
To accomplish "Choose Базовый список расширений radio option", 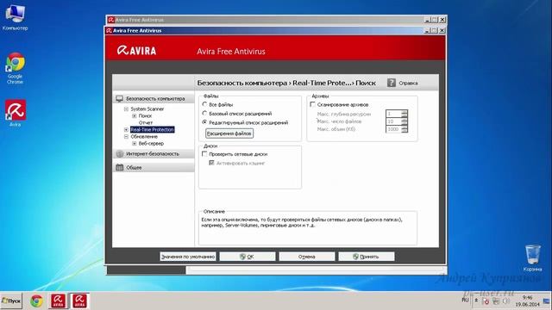I will point(204,114).
